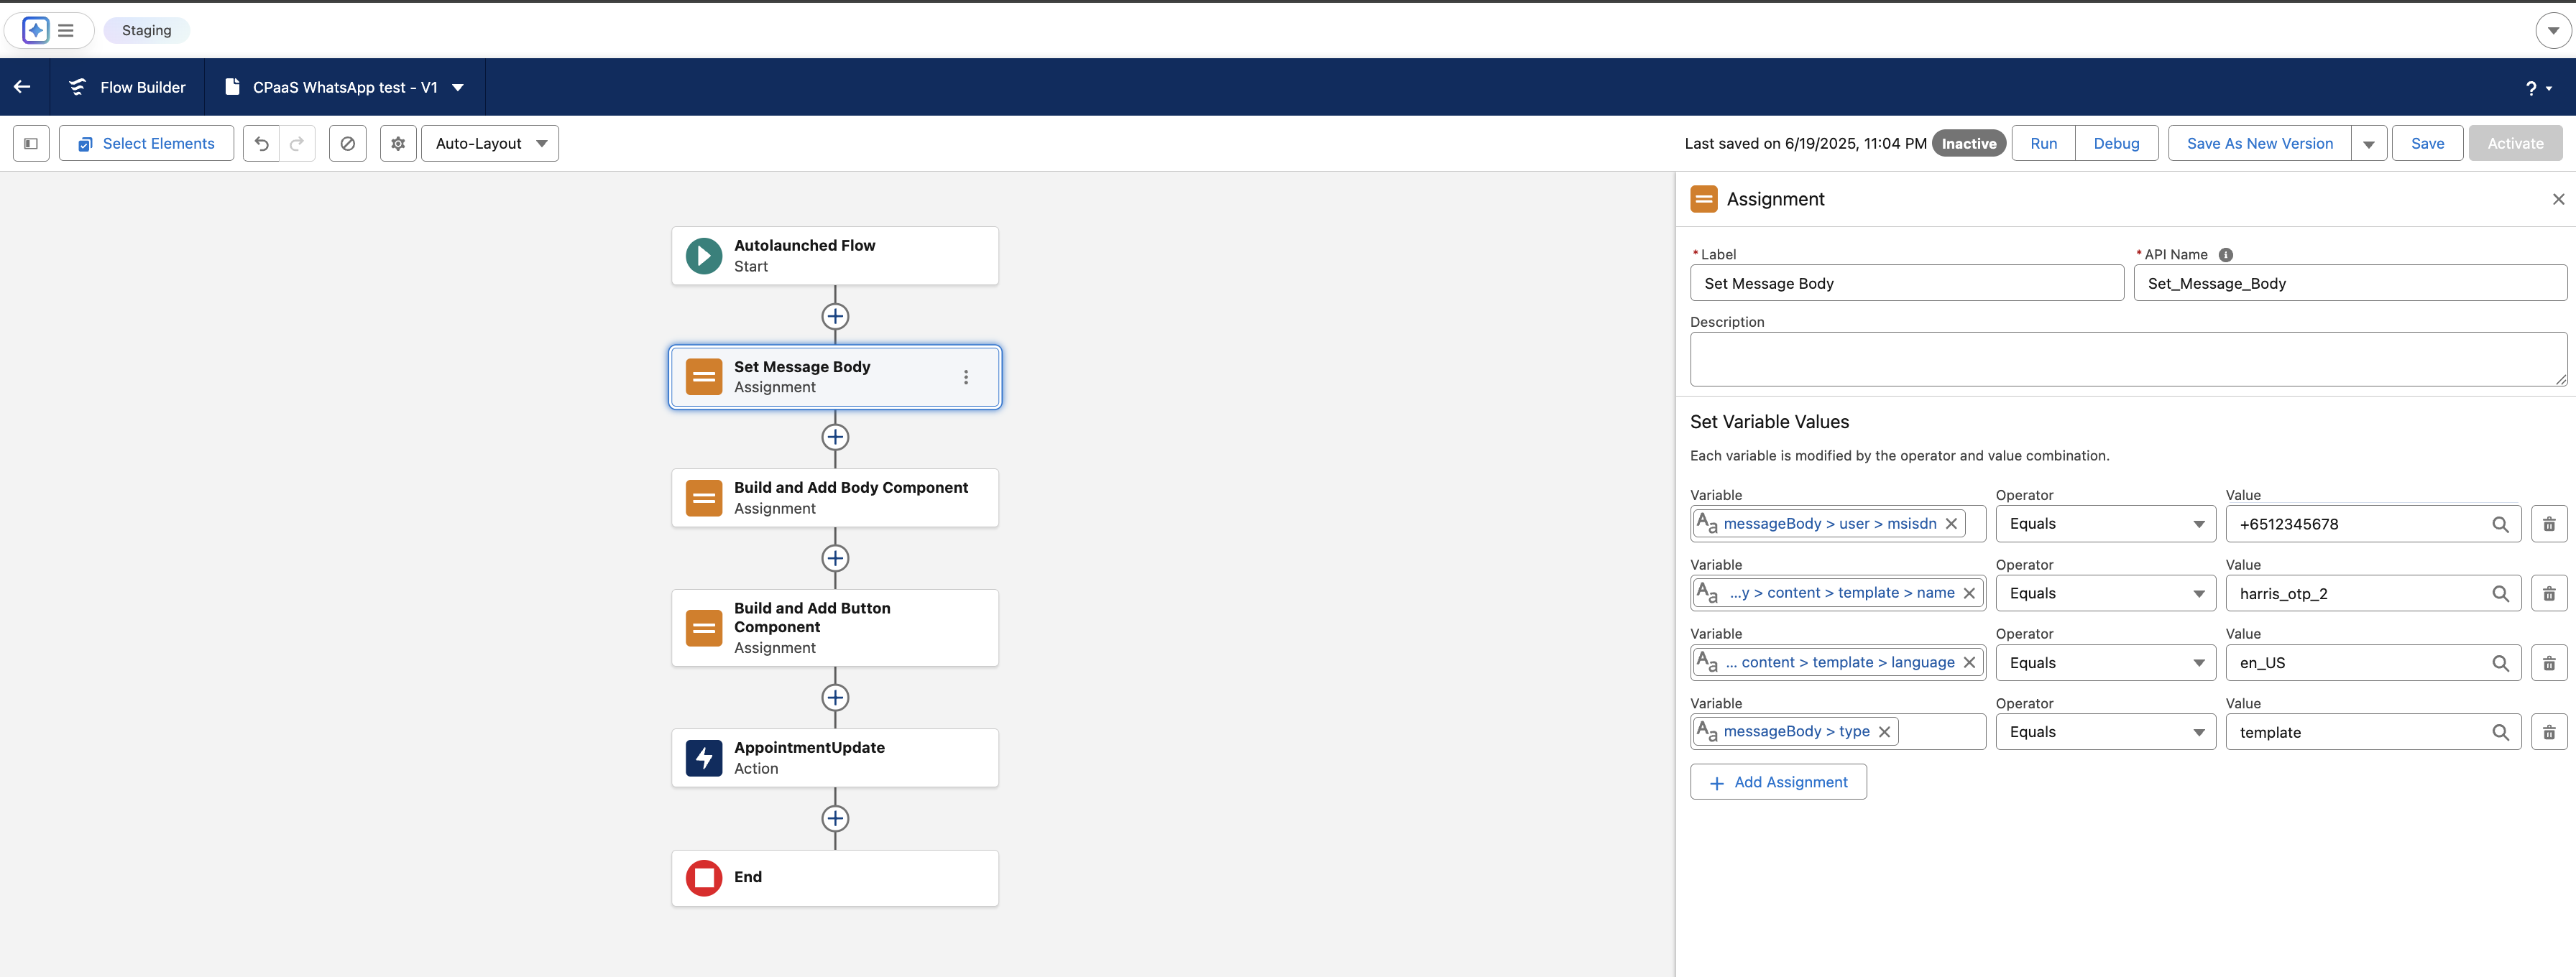Image resolution: width=2576 pixels, height=977 pixels.
Task: Open the Save As New Version arrow menu
Action: [2368, 144]
